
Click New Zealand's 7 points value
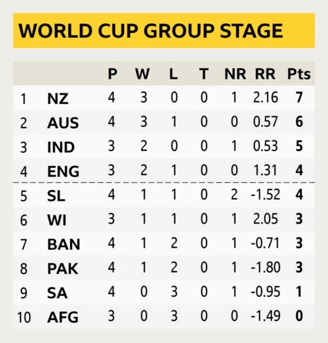(x=299, y=98)
